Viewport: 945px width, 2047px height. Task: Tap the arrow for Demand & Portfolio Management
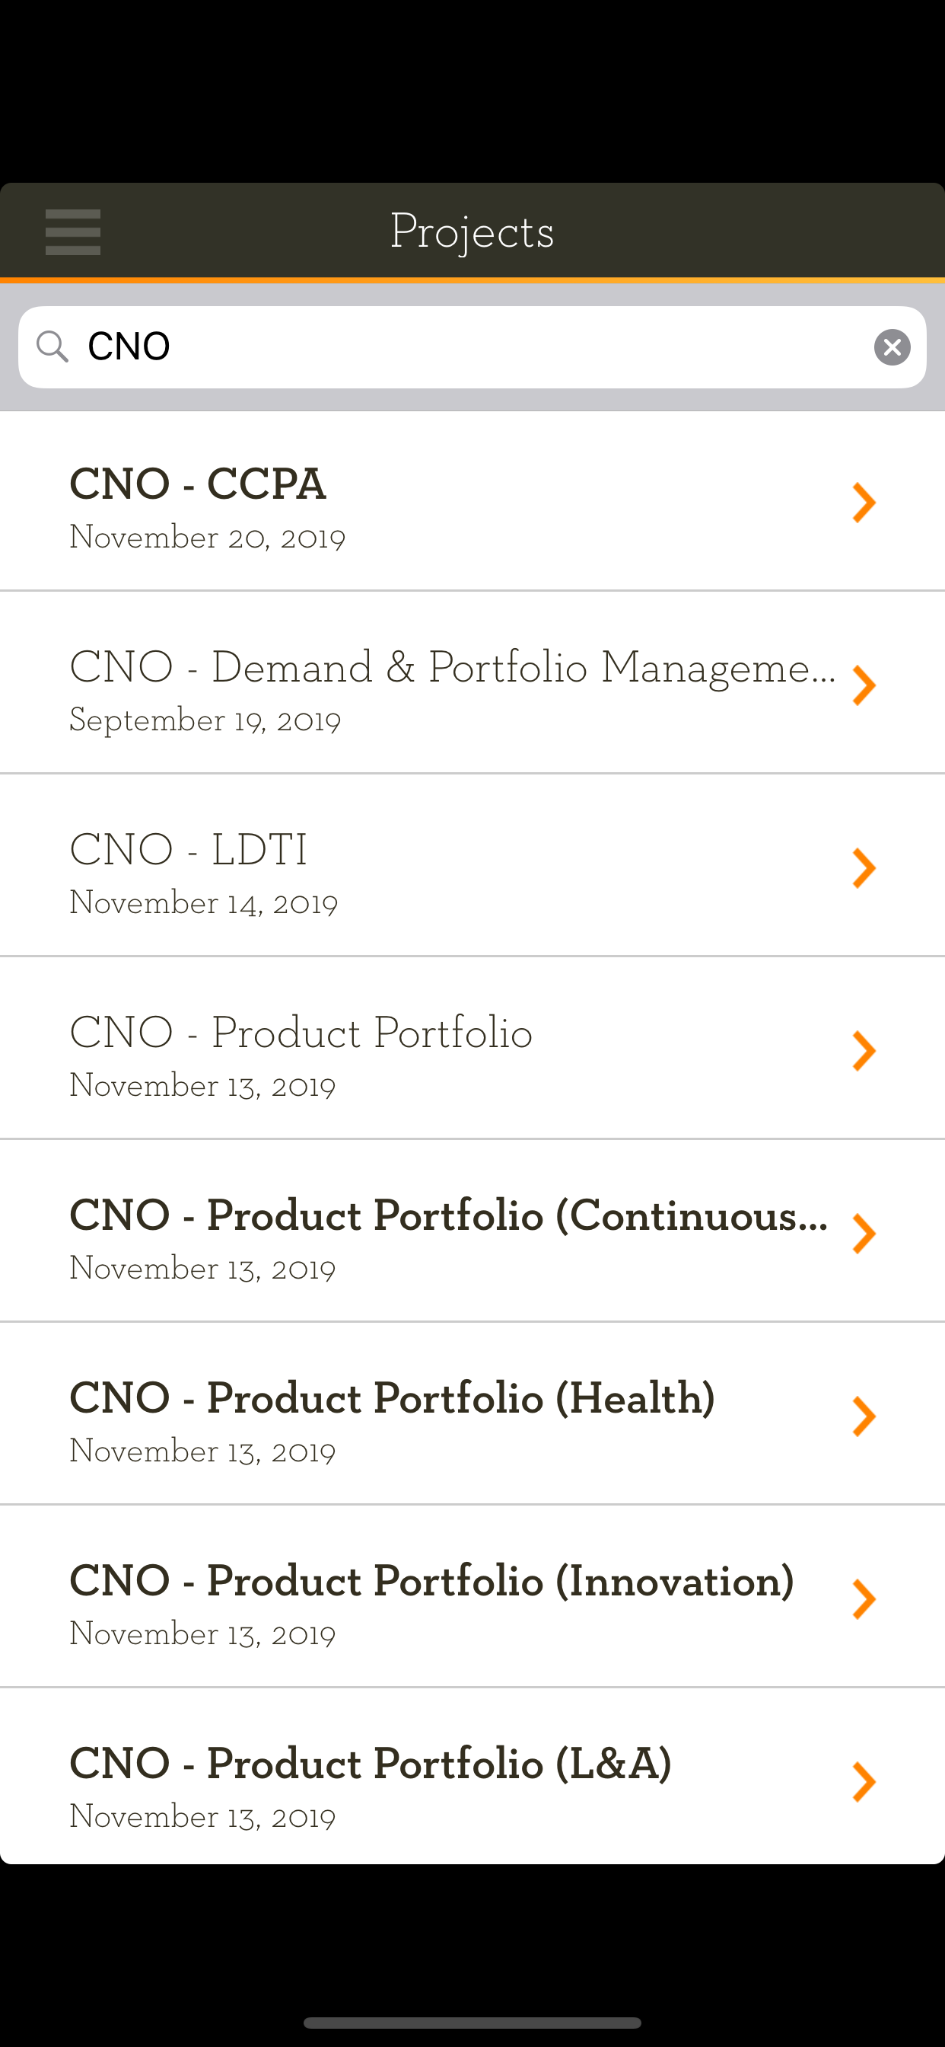863,685
